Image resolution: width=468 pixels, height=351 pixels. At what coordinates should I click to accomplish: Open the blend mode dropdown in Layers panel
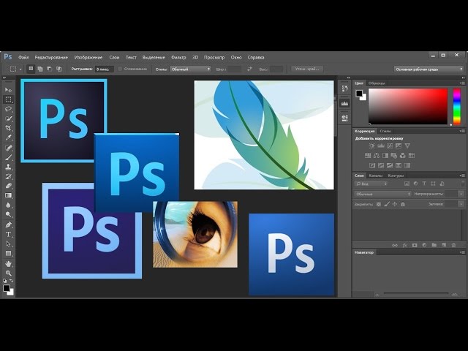point(383,194)
